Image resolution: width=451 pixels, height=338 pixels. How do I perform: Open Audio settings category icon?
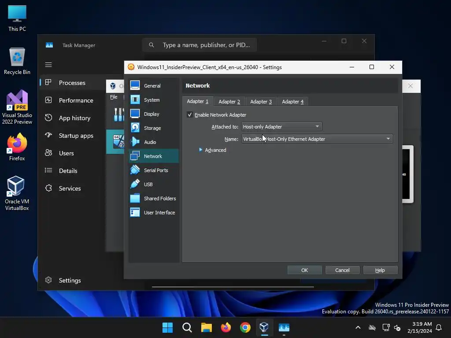pos(135,142)
